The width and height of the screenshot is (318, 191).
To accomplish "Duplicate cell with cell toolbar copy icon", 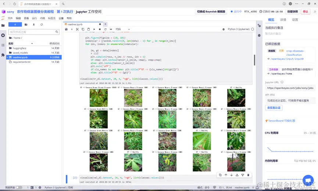I will click(220, 175).
